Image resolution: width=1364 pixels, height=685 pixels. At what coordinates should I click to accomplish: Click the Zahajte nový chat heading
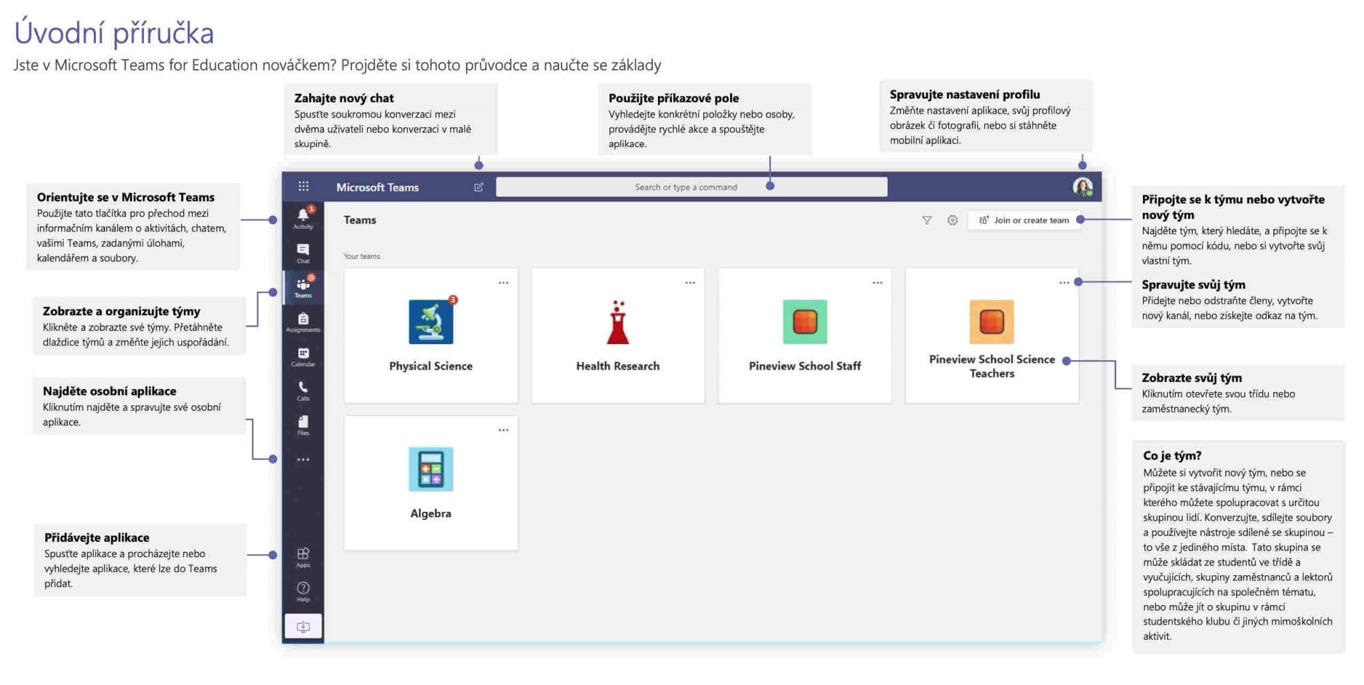[344, 99]
